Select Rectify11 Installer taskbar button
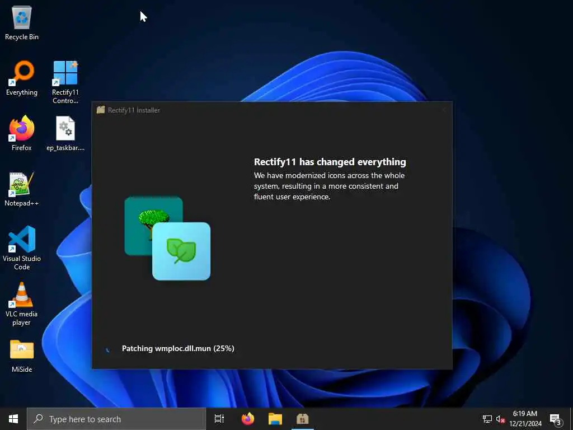The height and width of the screenshot is (430, 573). tap(303, 419)
